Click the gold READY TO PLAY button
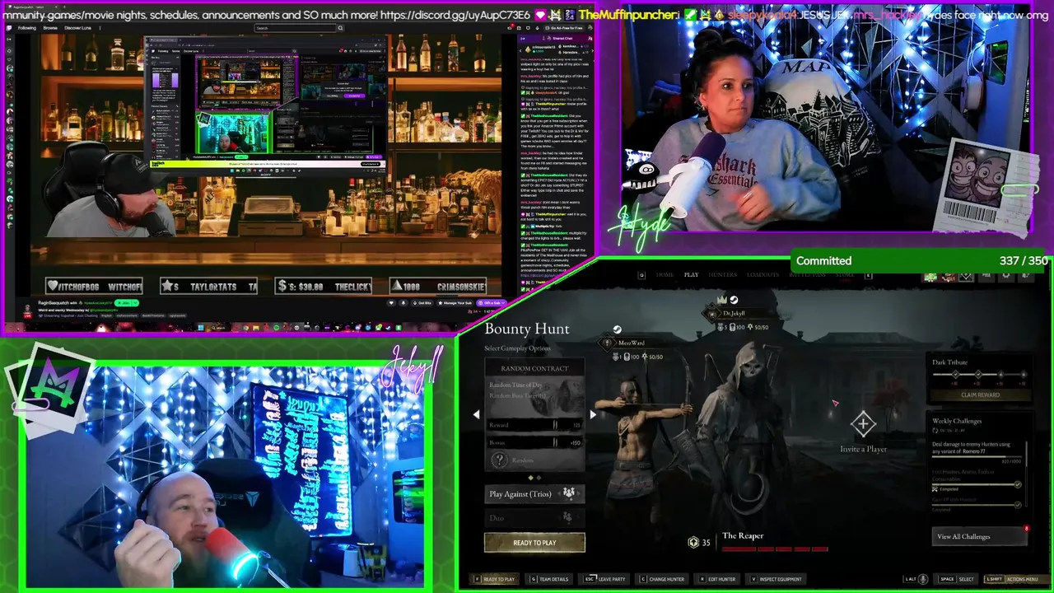Screen dimensions: 1054x593 pyautogui.click(x=534, y=543)
